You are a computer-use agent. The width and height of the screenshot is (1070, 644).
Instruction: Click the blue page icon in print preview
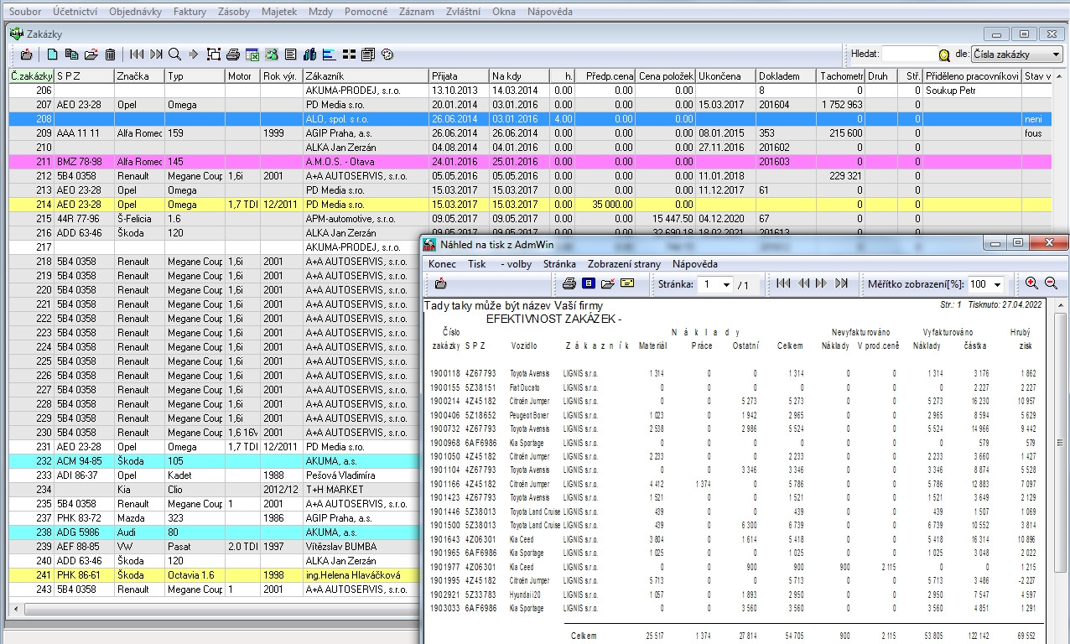tap(589, 283)
